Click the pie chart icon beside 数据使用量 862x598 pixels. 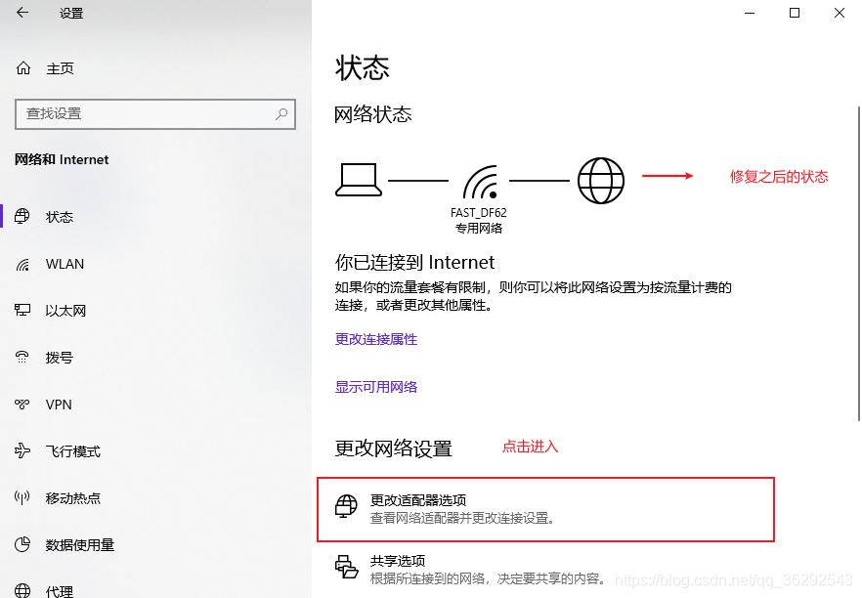[22, 544]
